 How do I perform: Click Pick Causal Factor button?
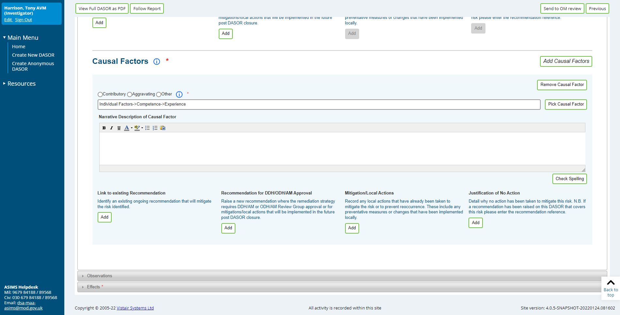tap(565, 104)
